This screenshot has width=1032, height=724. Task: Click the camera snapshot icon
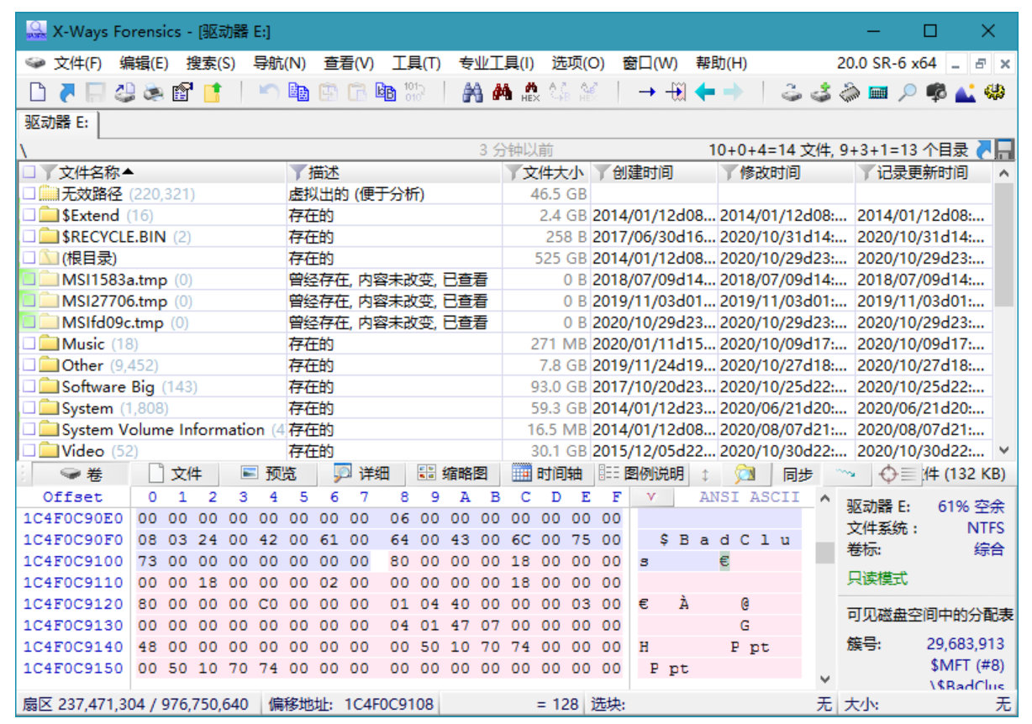[x=936, y=93]
